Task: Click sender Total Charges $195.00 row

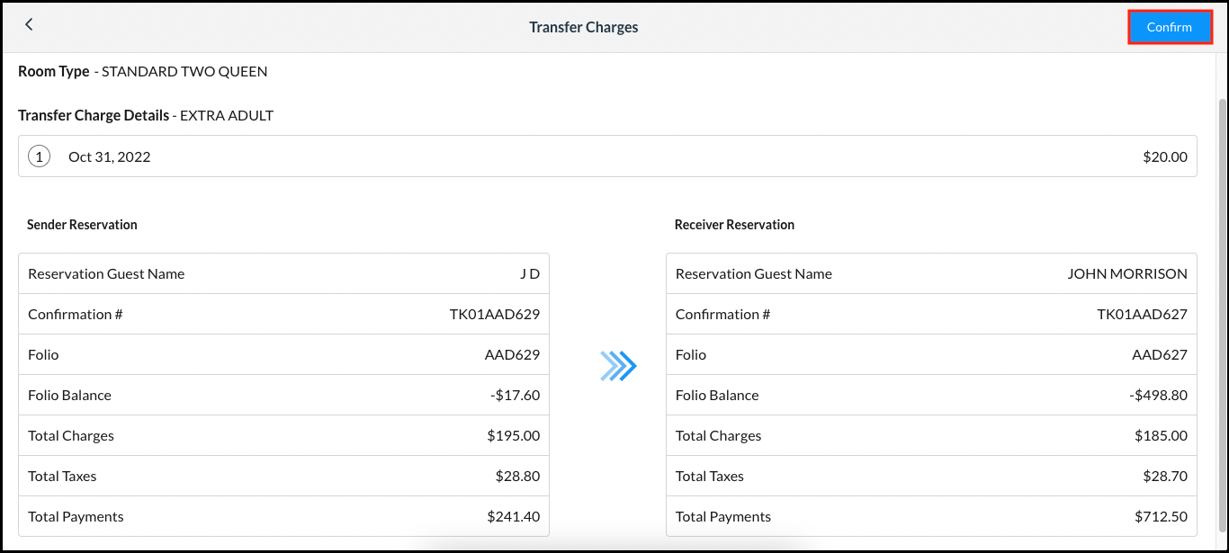Action: (284, 434)
